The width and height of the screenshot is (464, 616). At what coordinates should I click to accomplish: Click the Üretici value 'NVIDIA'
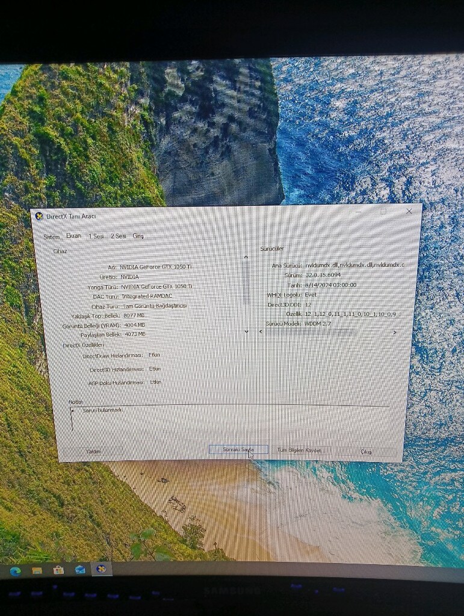pyautogui.click(x=129, y=277)
